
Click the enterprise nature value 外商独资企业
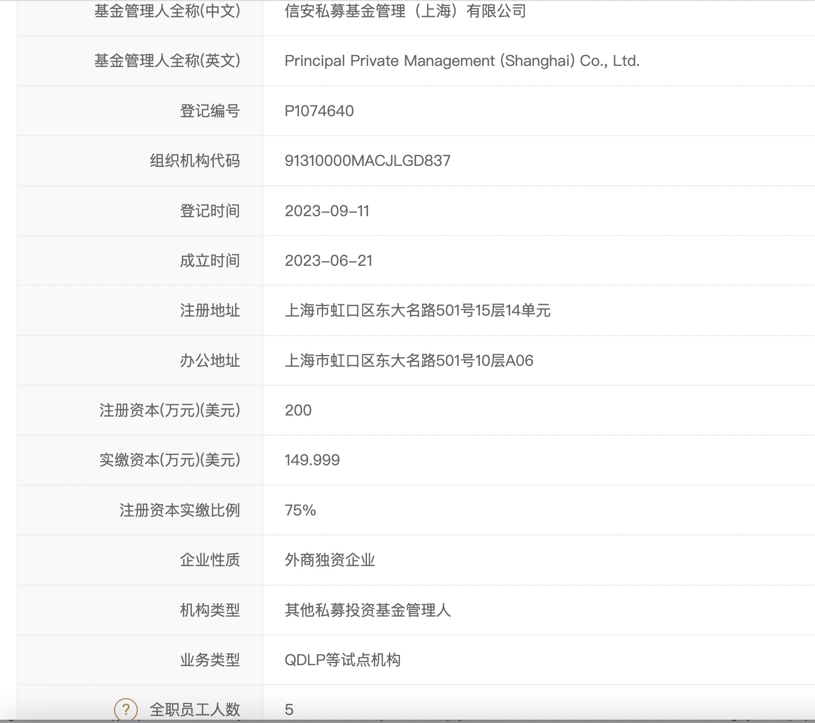coord(330,560)
